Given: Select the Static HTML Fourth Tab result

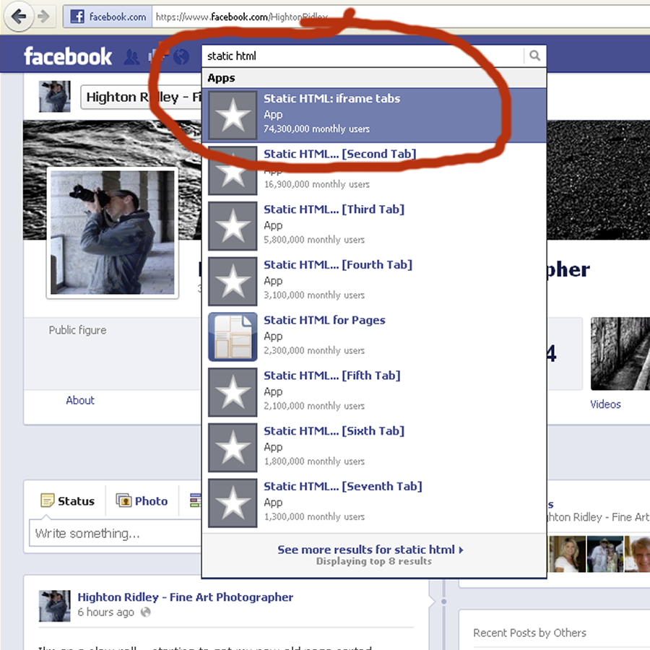Looking at the screenshot, I should pos(374,282).
